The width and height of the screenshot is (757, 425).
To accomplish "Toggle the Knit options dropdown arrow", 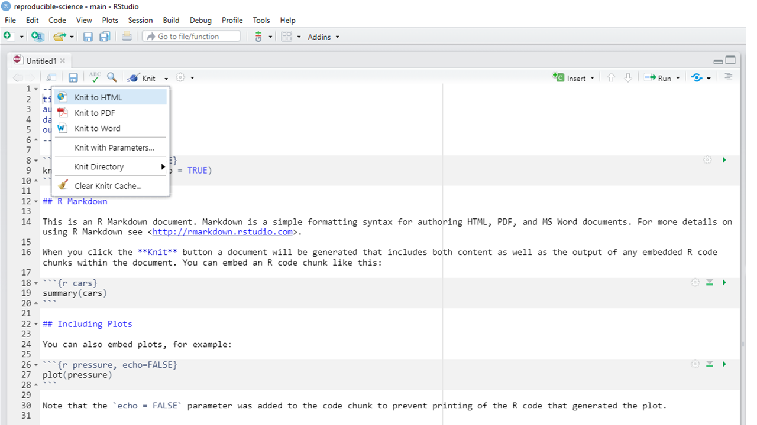I will point(166,78).
